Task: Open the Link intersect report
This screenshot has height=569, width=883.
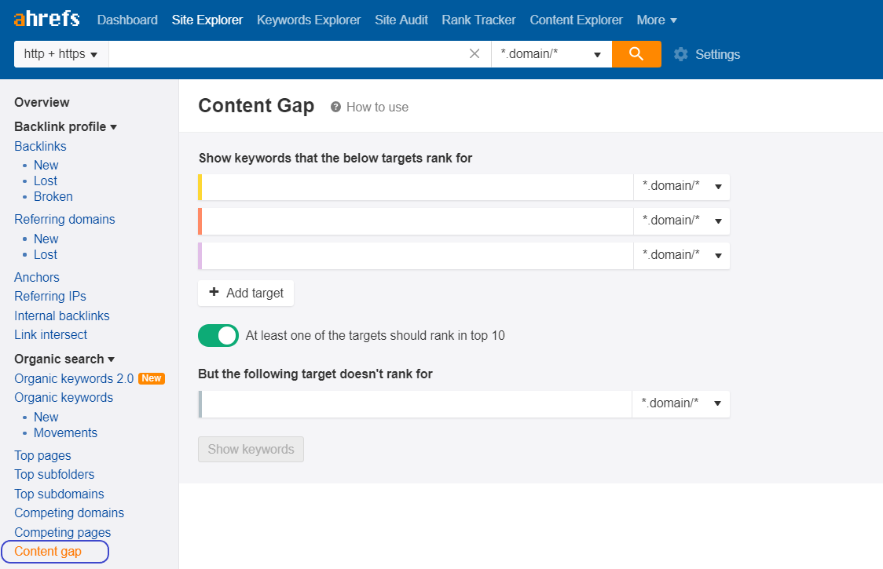Action: click(x=51, y=334)
